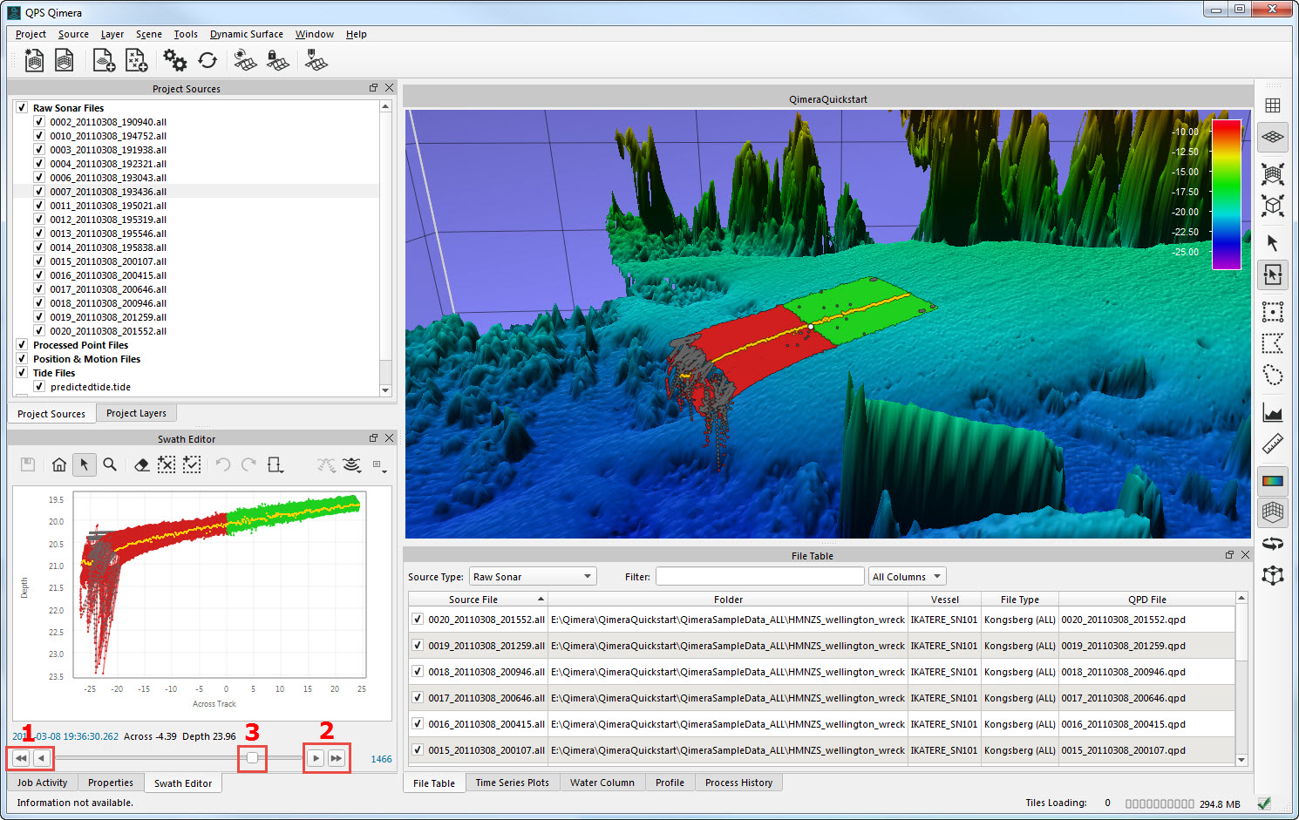Open the Dynamic Surface menu
The width and height of the screenshot is (1299, 820).
[x=246, y=34]
